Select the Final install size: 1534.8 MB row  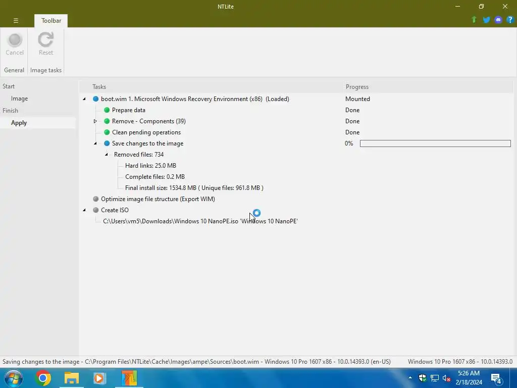194,188
